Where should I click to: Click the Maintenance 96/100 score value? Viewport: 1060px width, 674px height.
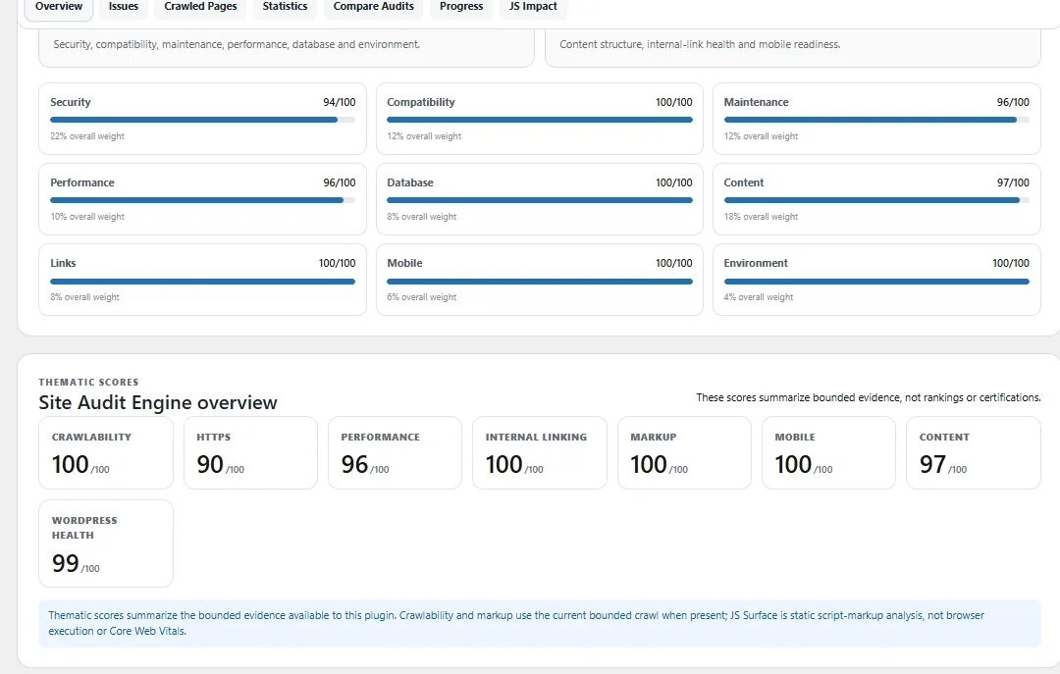[x=1013, y=102]
